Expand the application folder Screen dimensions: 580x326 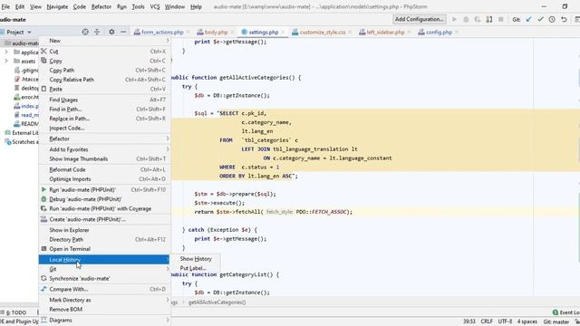[x=6, y=53]
